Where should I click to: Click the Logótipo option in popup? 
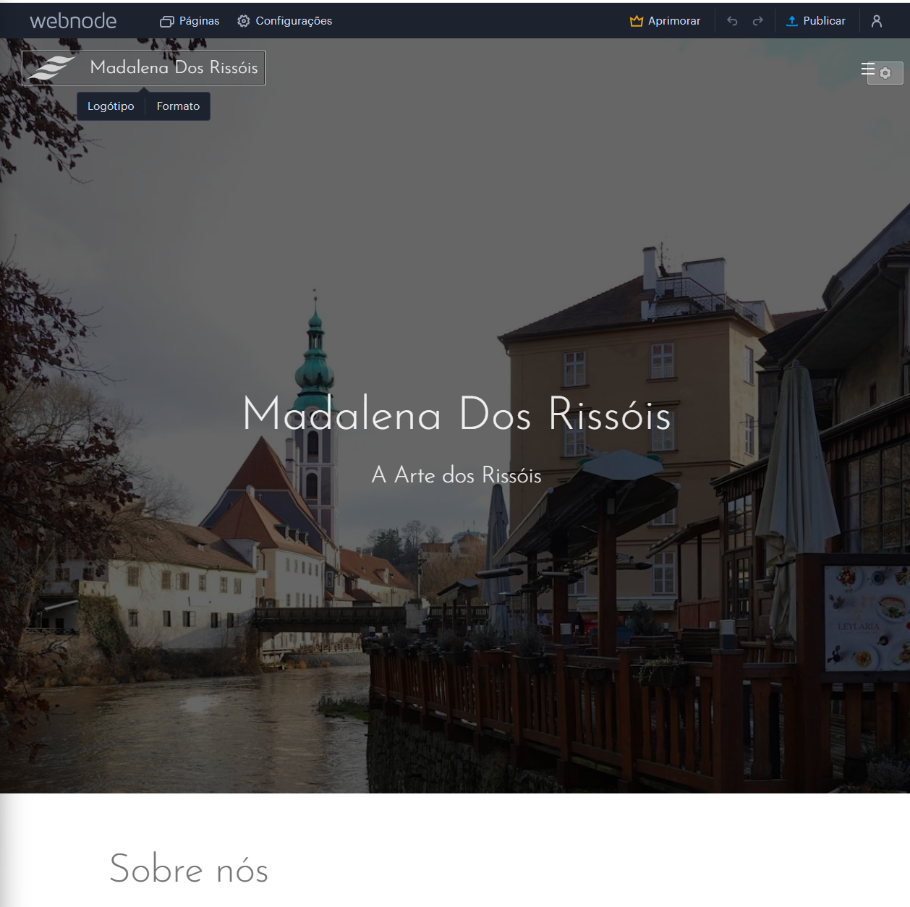[x=111, y=106]
